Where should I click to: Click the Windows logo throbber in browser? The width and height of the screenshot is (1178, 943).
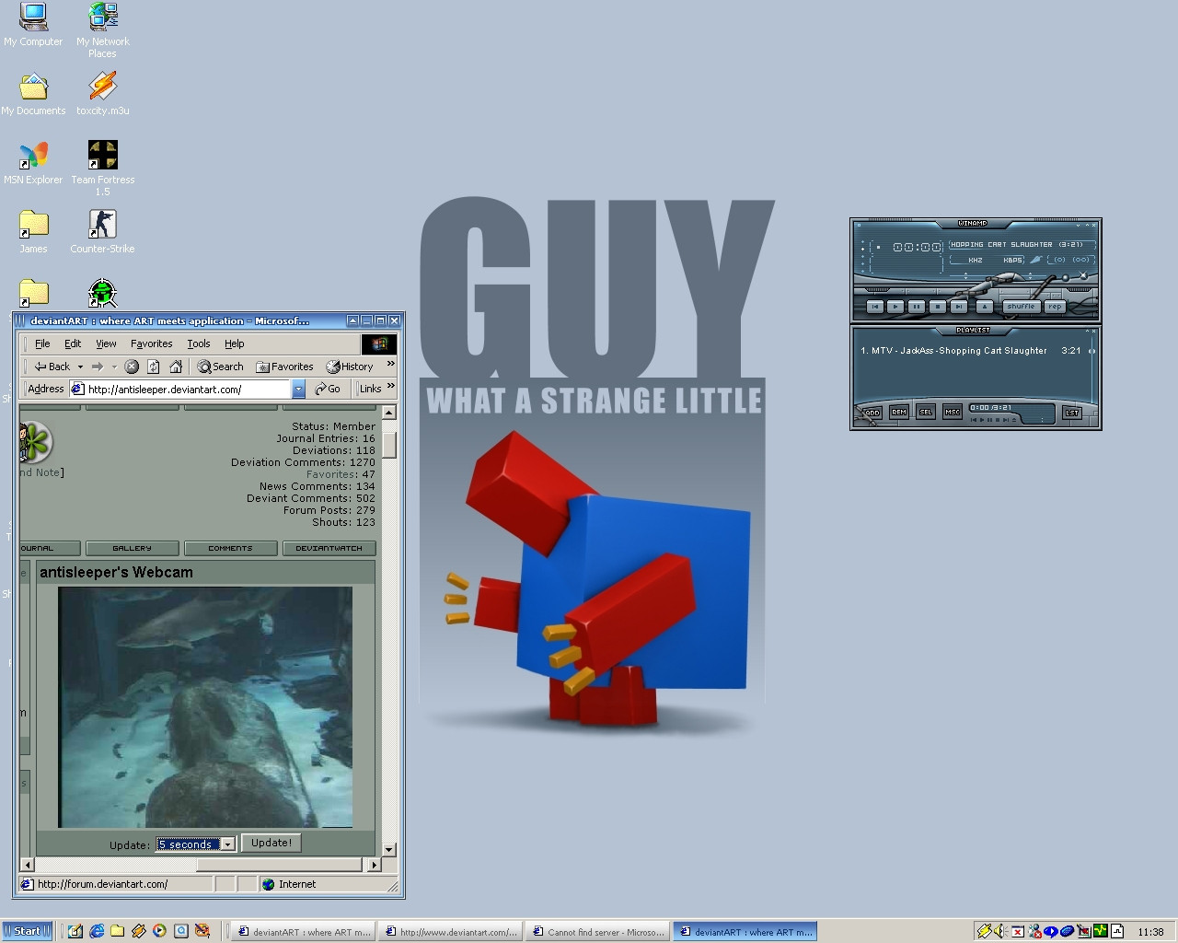(379, 344)
